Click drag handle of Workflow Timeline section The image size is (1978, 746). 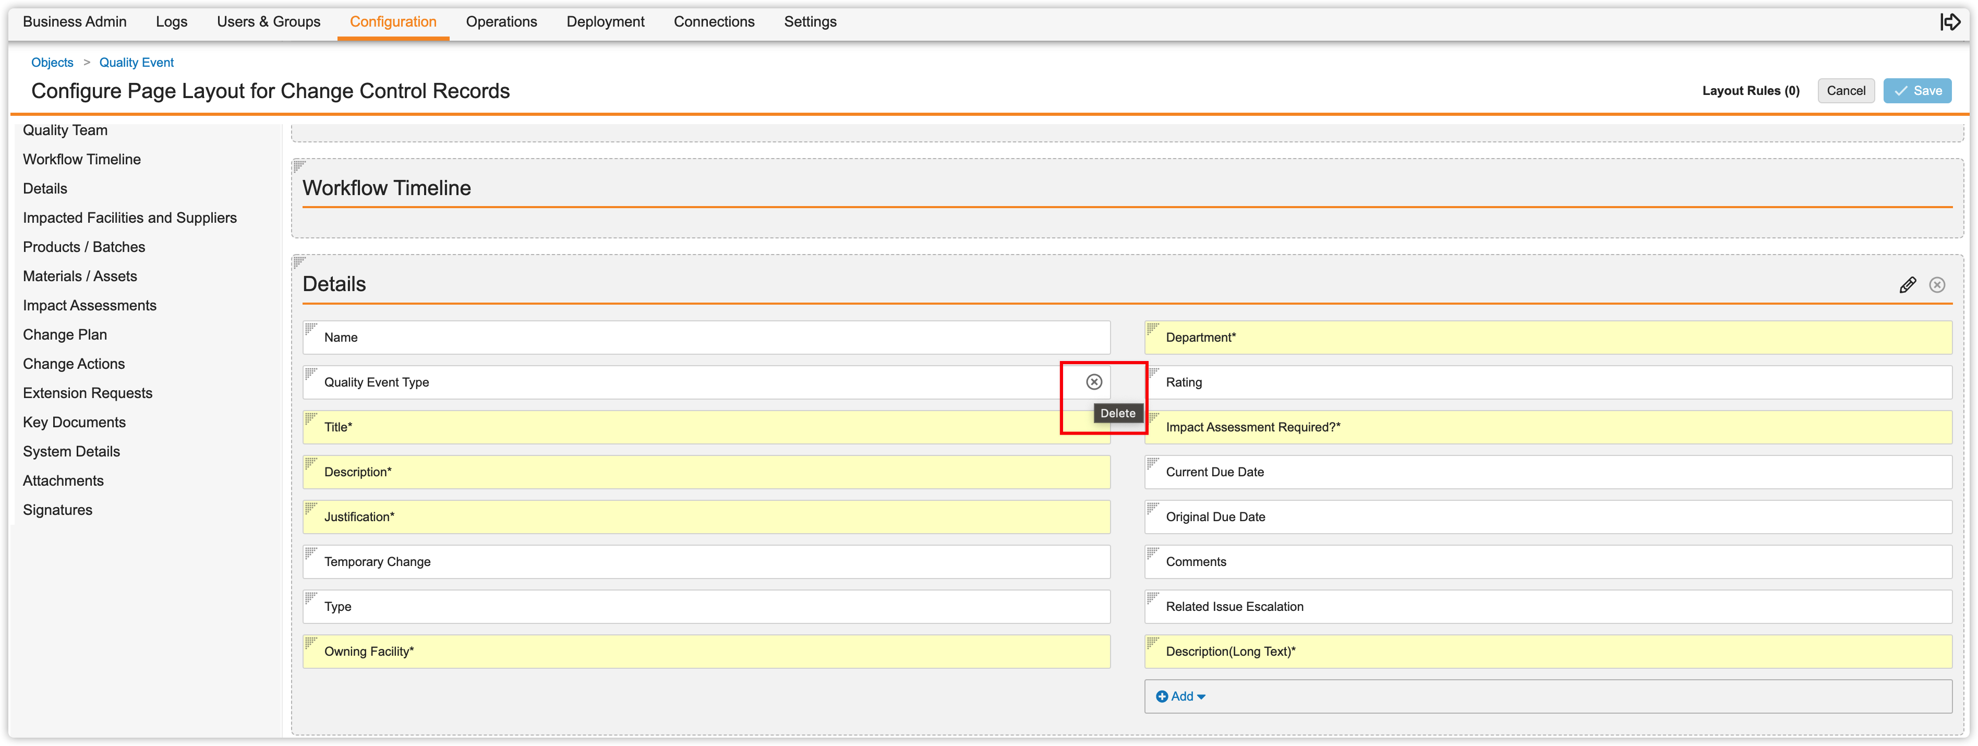[x=299, y=165]
